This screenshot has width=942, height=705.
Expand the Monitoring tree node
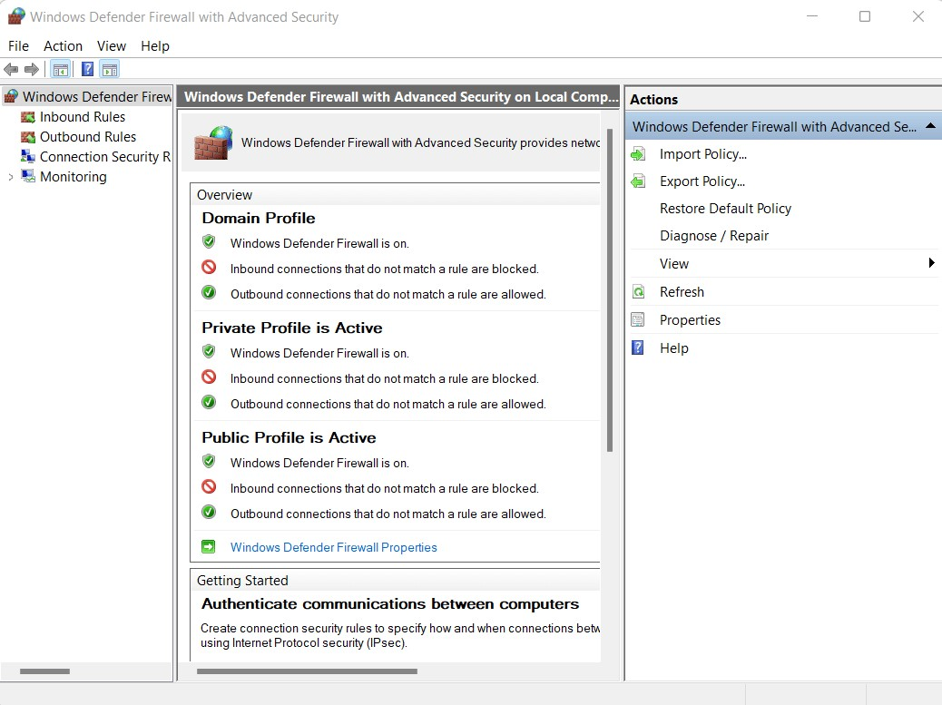(10, 177)
